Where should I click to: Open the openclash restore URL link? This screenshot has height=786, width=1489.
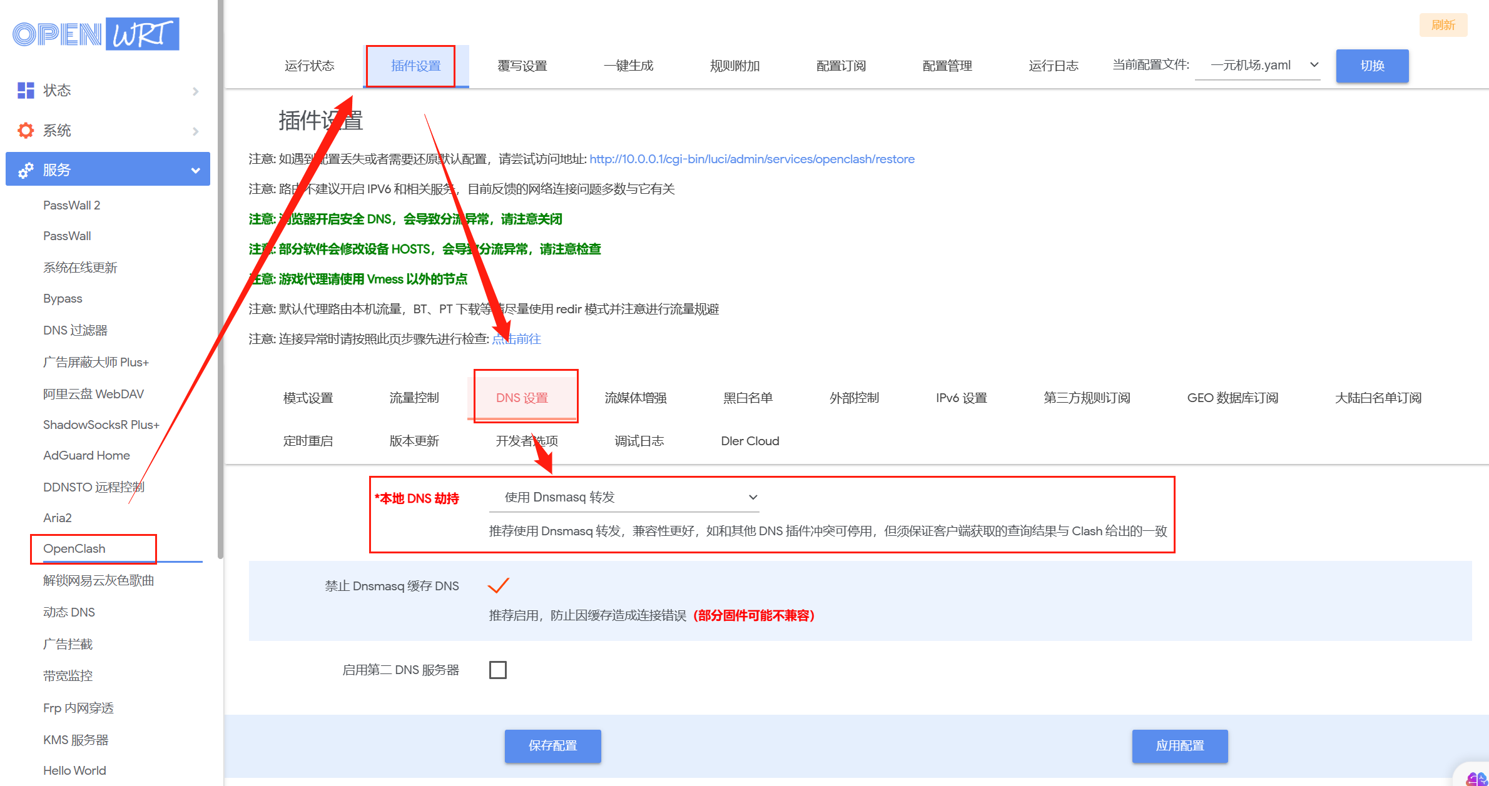pyautogui.click(x=751, y=159)
